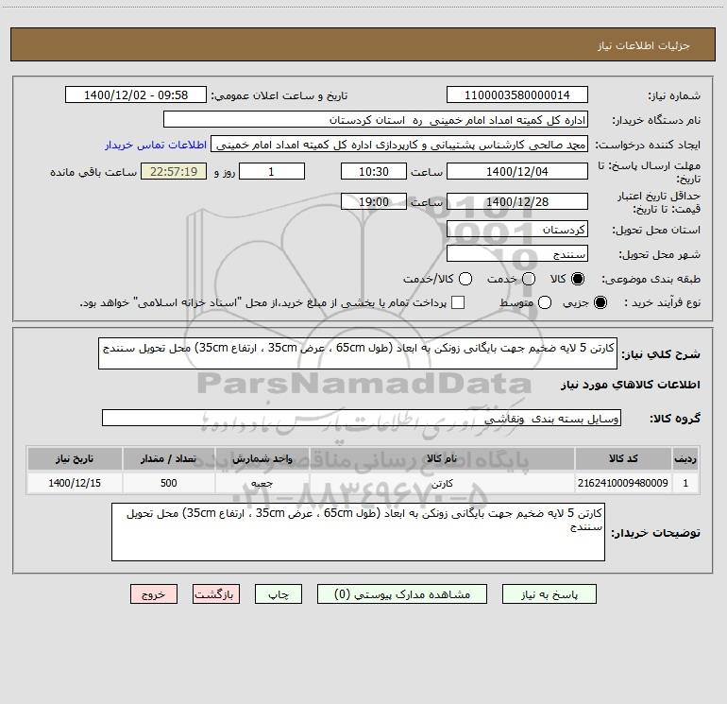Click the price validity date 1400/12/28

(517, 201)
